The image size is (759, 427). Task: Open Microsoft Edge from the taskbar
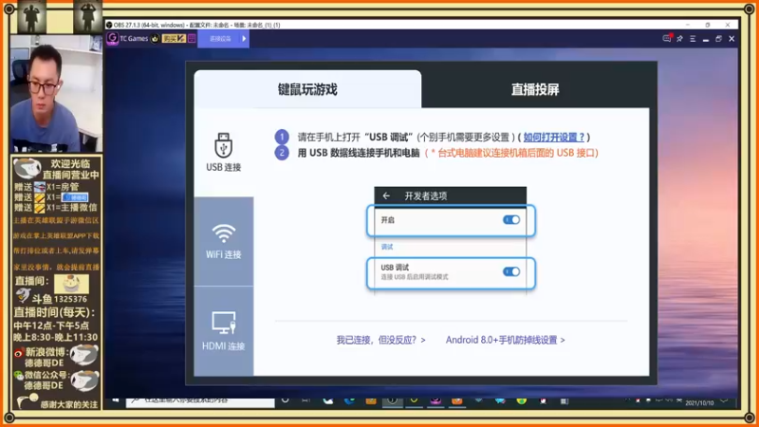(349, 400)
